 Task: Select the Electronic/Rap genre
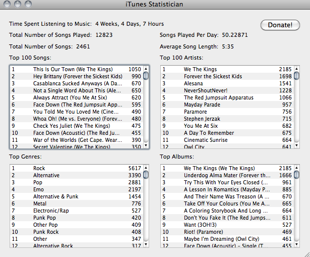pos(77,211)
